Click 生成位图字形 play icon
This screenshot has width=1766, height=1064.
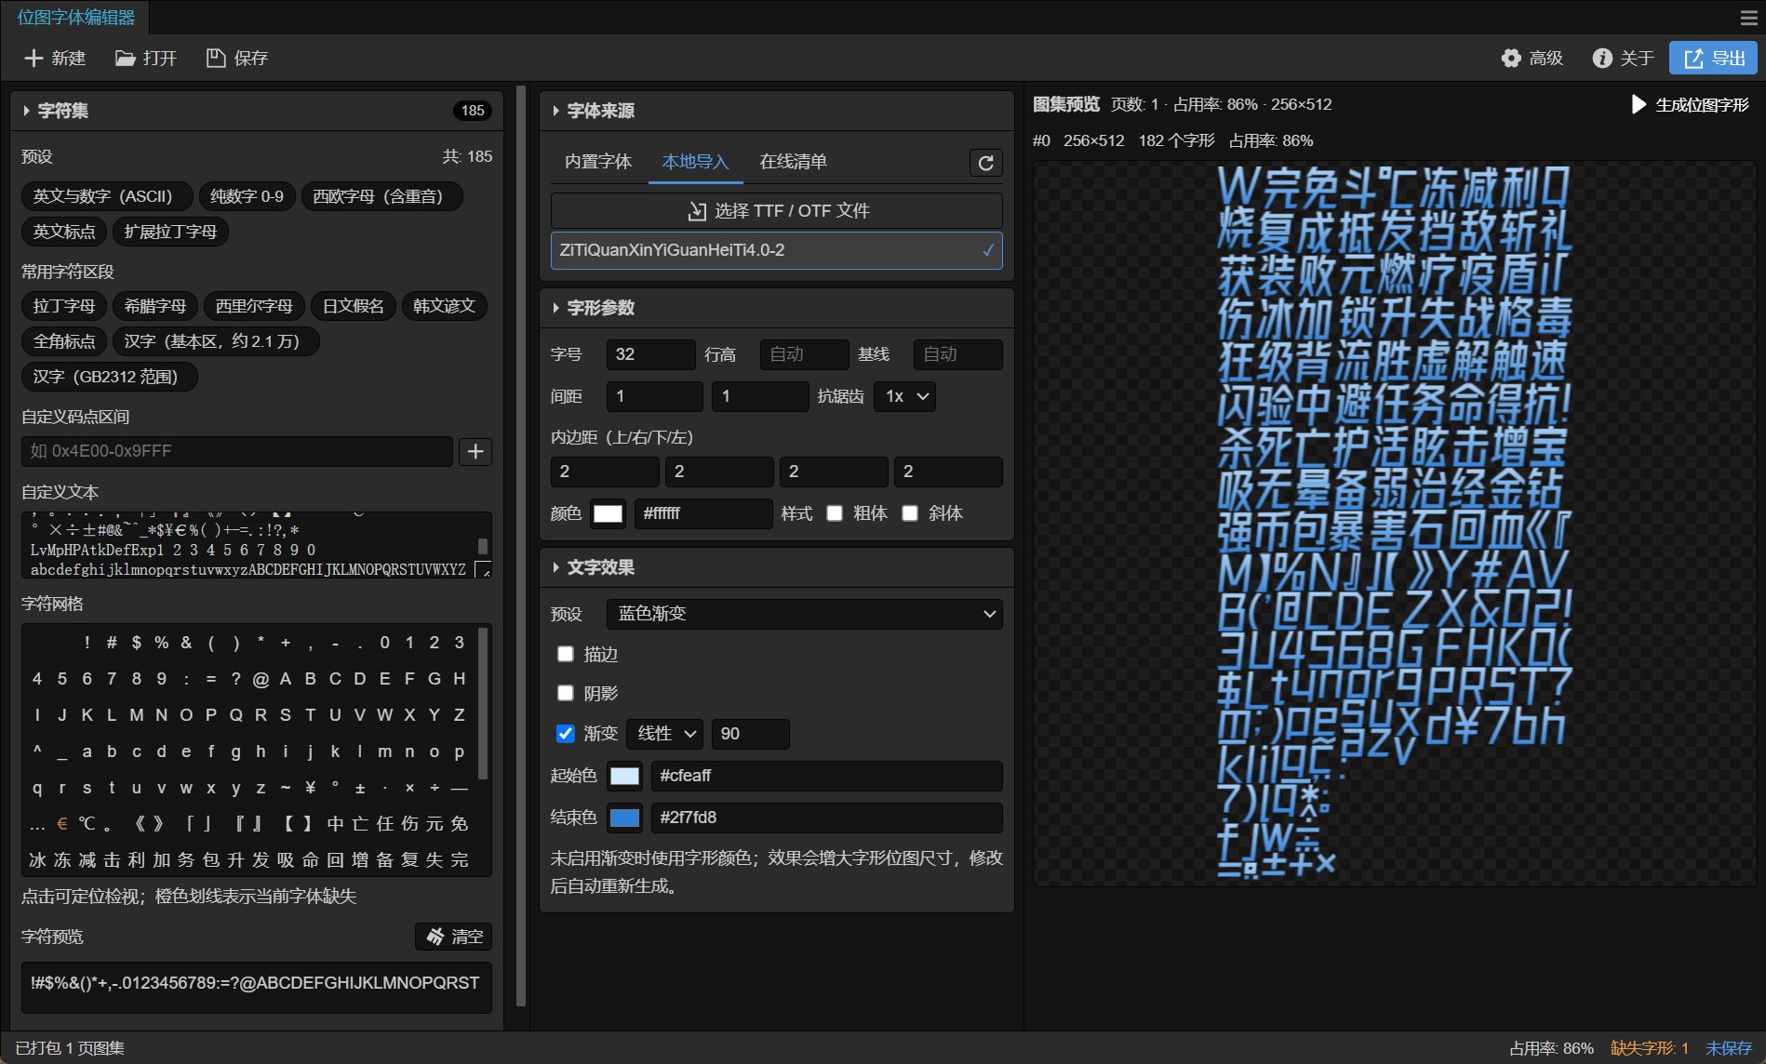pos(1639,104)
